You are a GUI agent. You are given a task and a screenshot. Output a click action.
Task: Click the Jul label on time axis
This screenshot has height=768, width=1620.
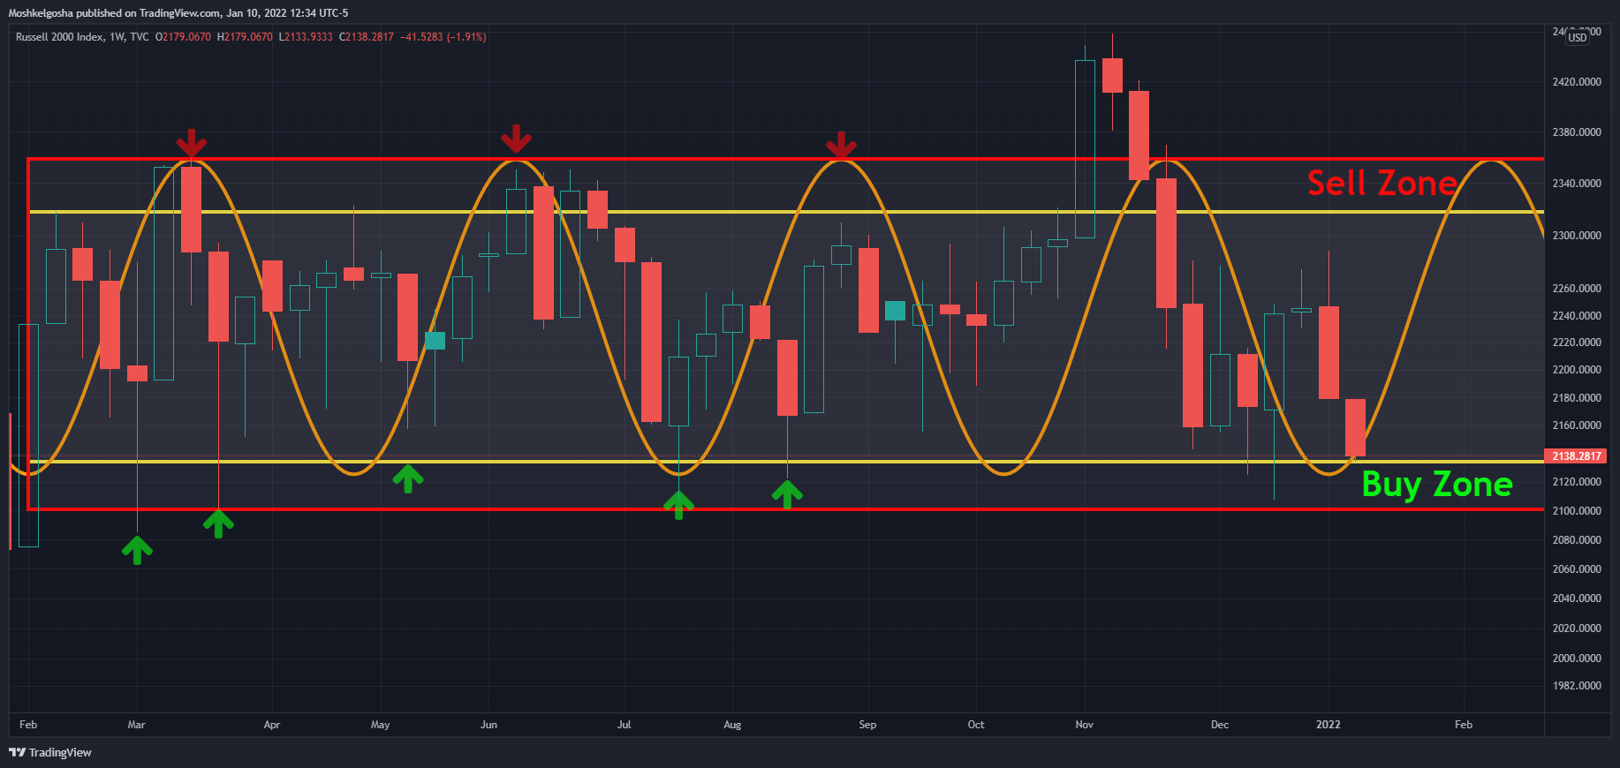point(625,725)
